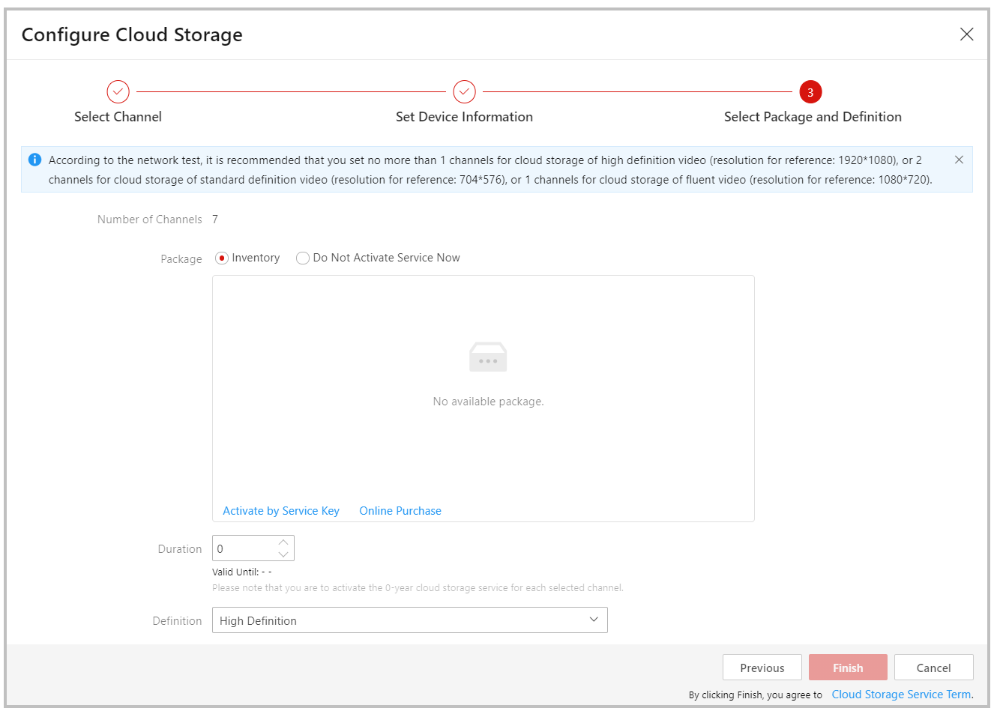This screenshot has height=711, width=994.
Task: Click the Finish button
Action: pyautogui.click(x=848, y=668)
